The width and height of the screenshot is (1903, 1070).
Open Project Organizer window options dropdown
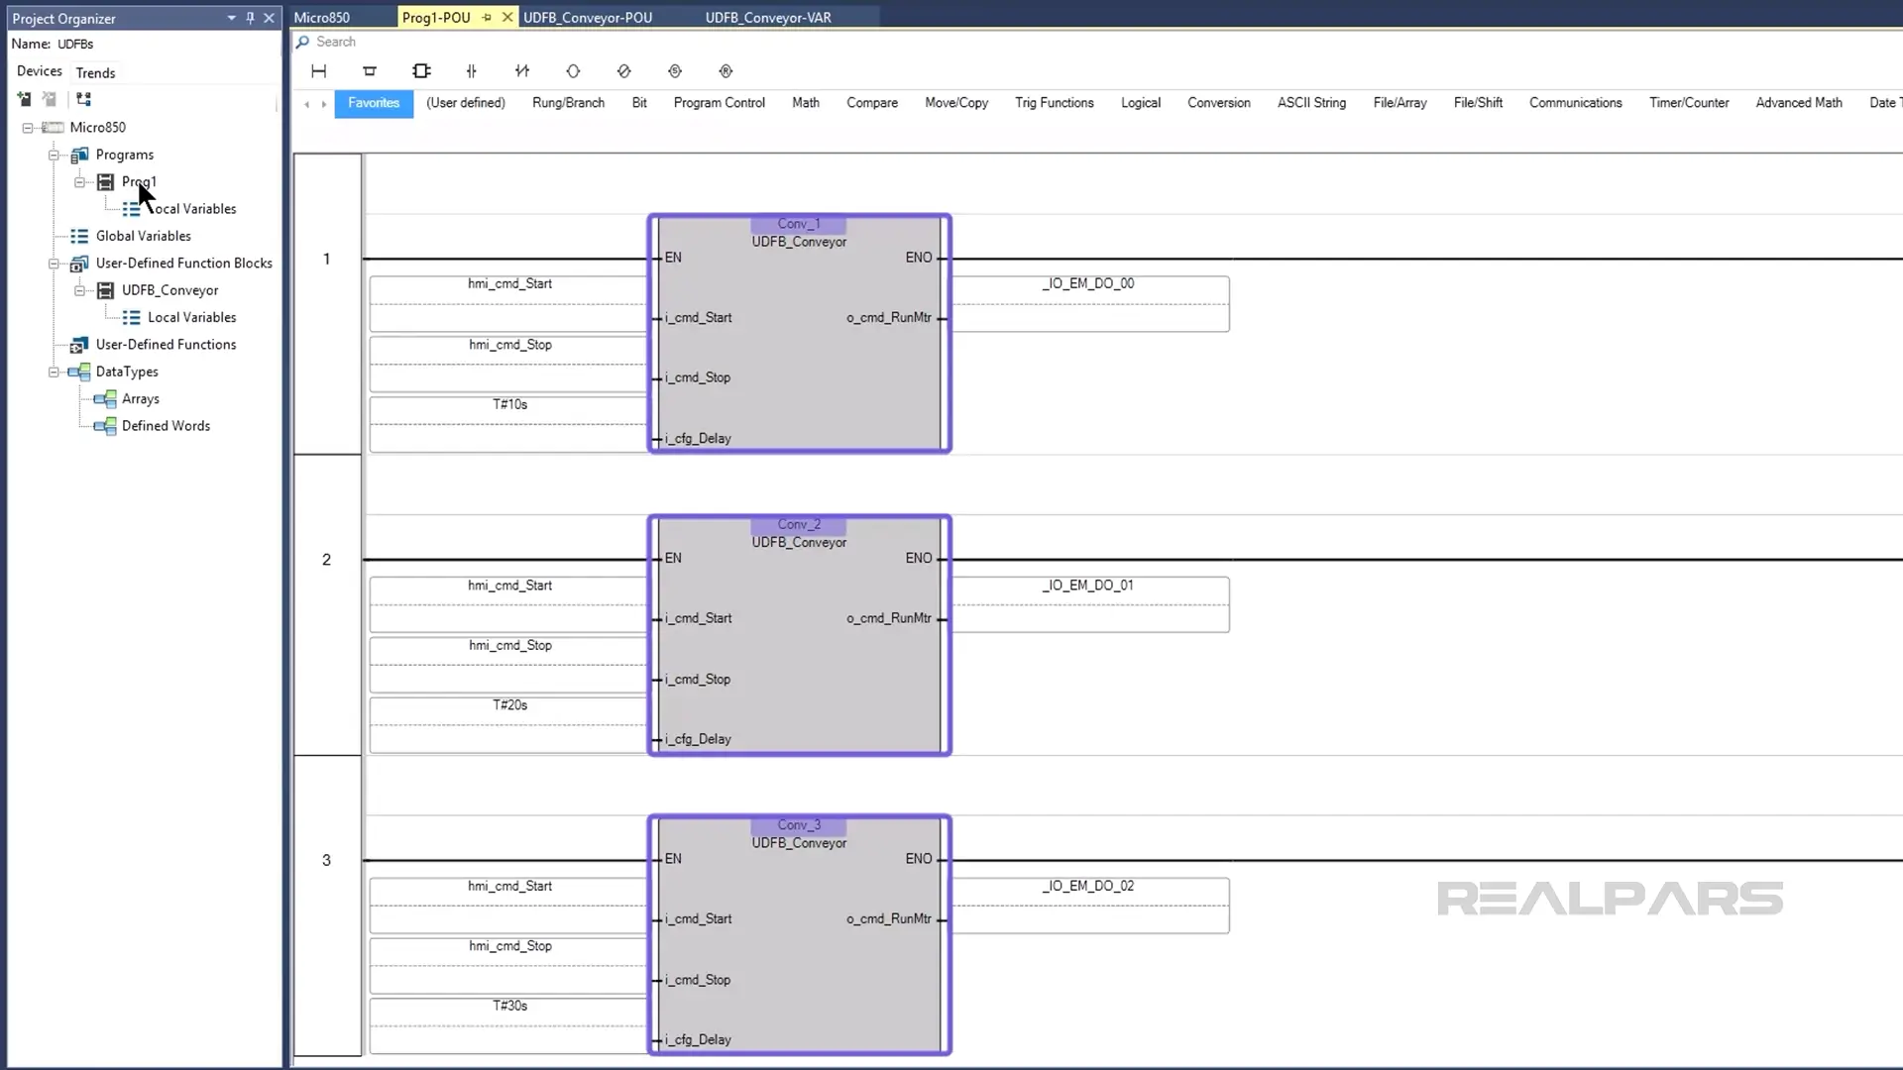coord(231,18)
